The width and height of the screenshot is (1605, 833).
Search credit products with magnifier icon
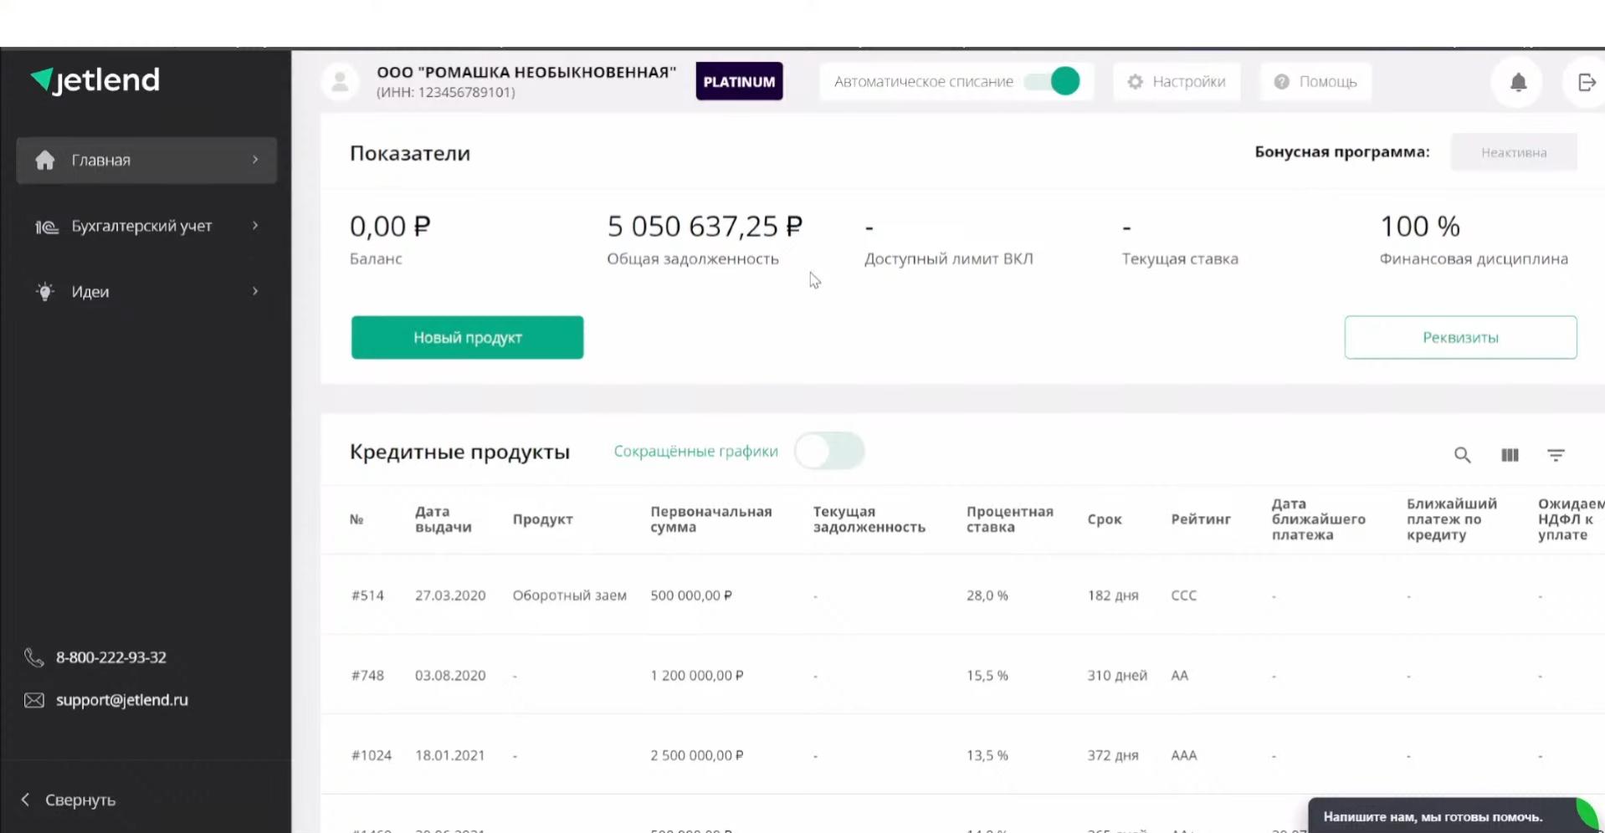tap(1462, 455)
